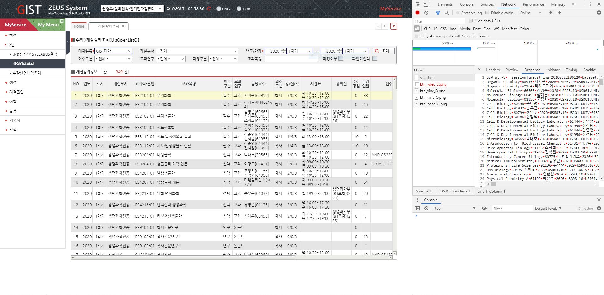Toggle the network filter funnel icon
This screenshot has height=295, width=604.
pos(438,13)
